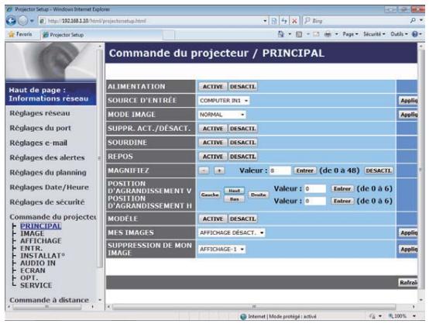429x324 pixels.
Task: Open Réglages des alertes page
Action: (x=47, y=157)
